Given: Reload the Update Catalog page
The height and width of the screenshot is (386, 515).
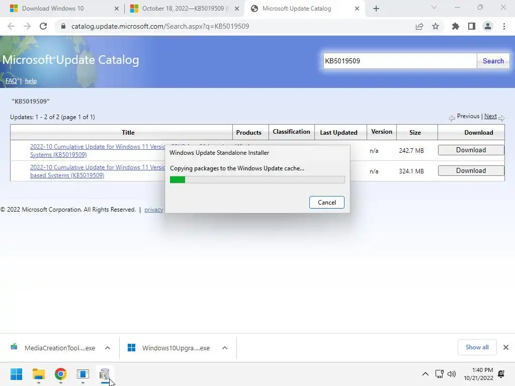Looking at the screenshot, I should (x=43, y=26).
